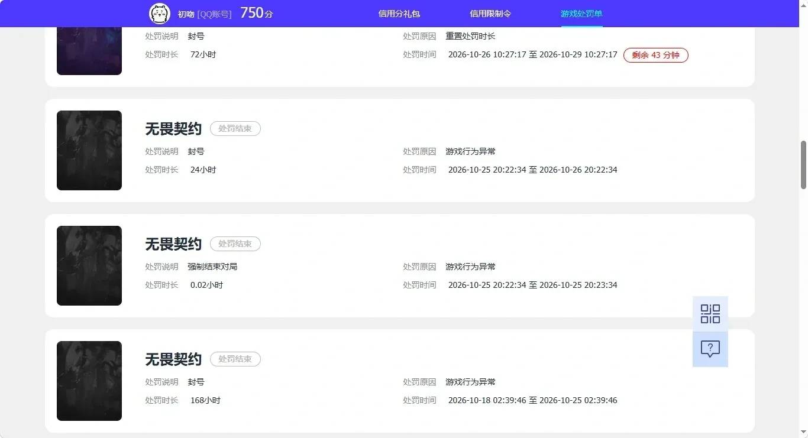Click the 750分 credit score
Viewport: 808px width, 438px height.
pos(257,13)
